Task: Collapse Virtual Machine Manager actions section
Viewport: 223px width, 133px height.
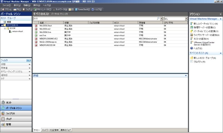Action: pyautogui.click(x=220, y=19)
